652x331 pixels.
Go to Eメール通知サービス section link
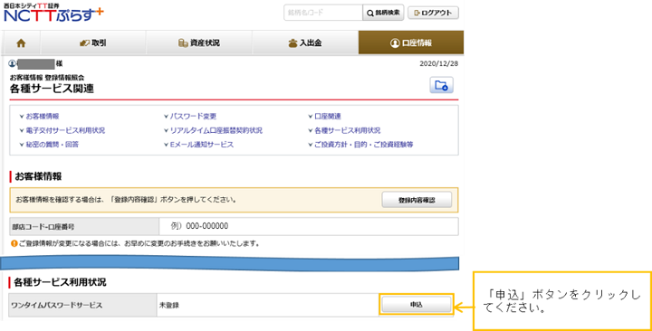(x=198, y=145)
